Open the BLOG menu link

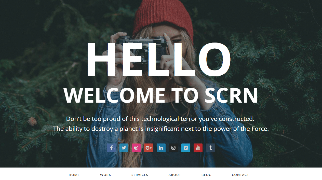point(206,175)
